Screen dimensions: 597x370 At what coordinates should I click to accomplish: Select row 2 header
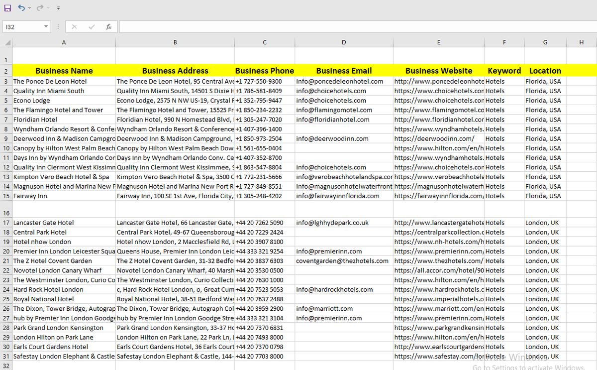coord(6,71)
